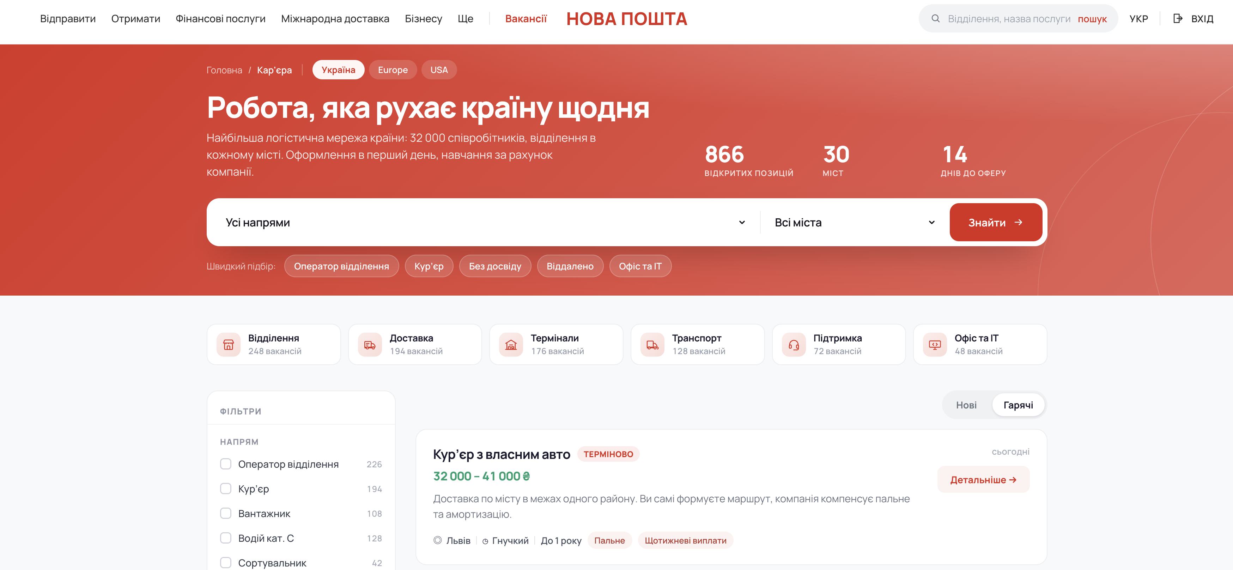This screenshot has width=1233, height=570.
Task: Click the Львів location pin icon
Action: pyautogui.click(x=437, y=540)
